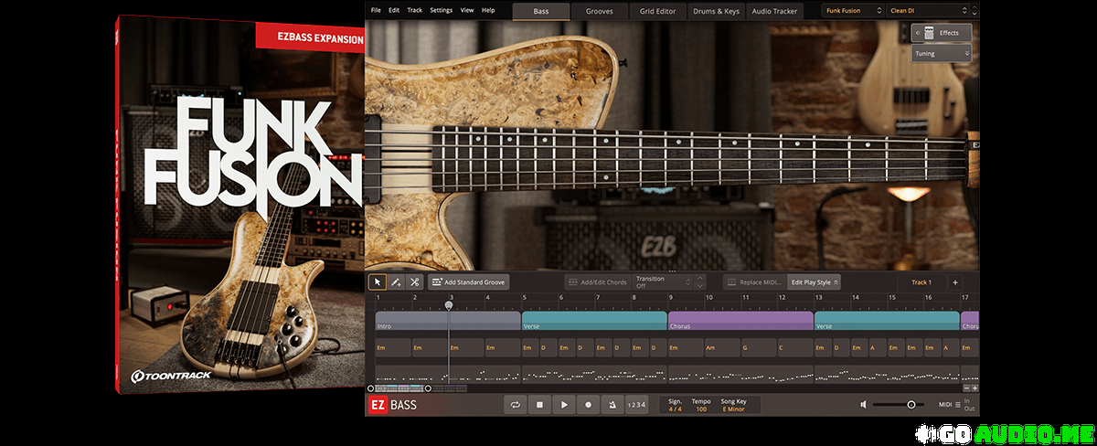Stop playback
The width and height of the screenshot is (1097, 446).
[x=540, y=405]
